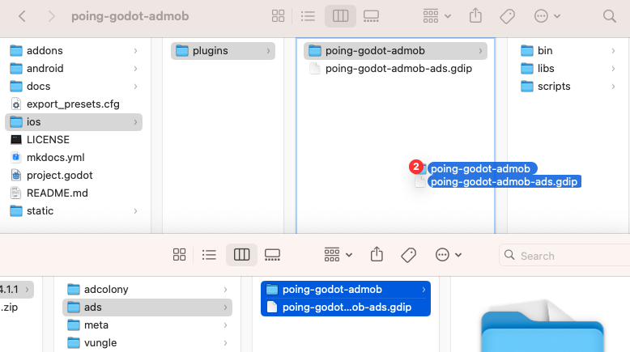Click Search field in bottom Finder window
This screenshot has height=352, width=630.
pos(564,256)
